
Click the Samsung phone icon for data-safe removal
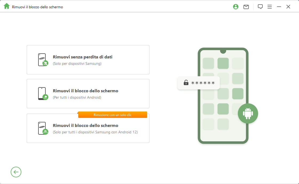point(43,60)
